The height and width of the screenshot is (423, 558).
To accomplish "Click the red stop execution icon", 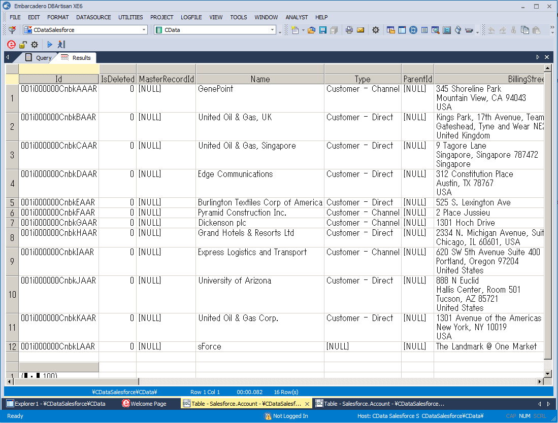I will pos(11,44).
